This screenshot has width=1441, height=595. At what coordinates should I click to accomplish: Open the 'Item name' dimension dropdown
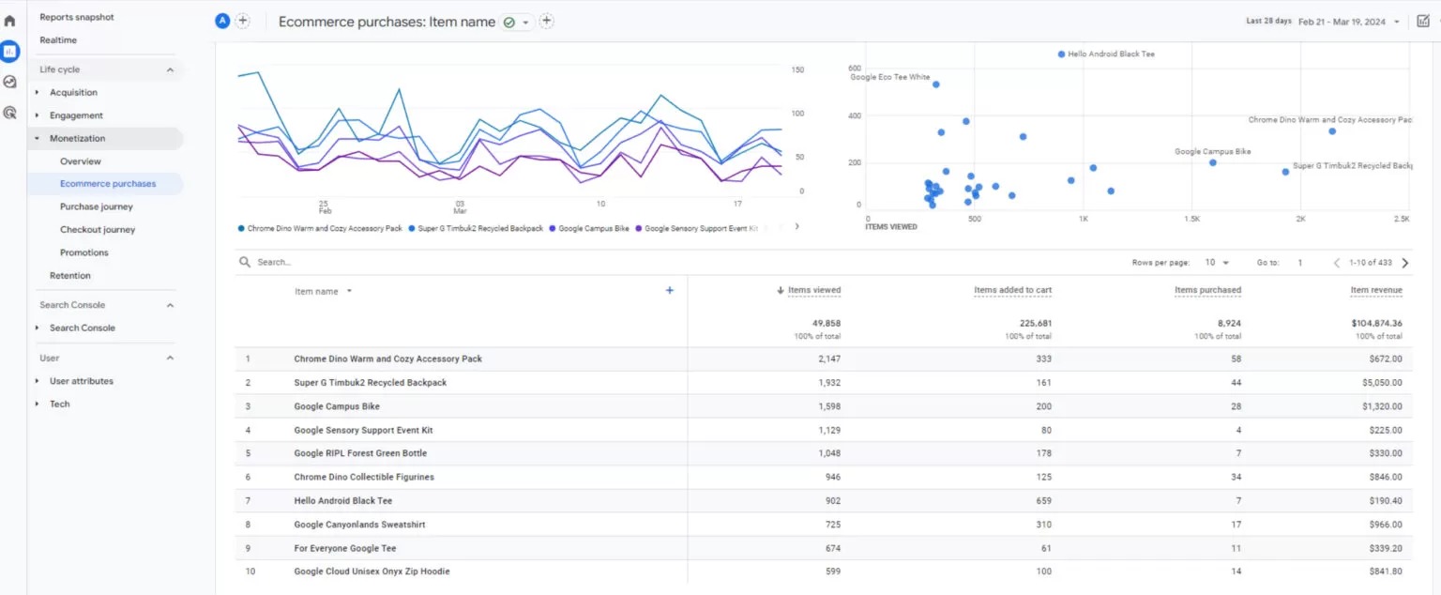click(x=324, y=291)
